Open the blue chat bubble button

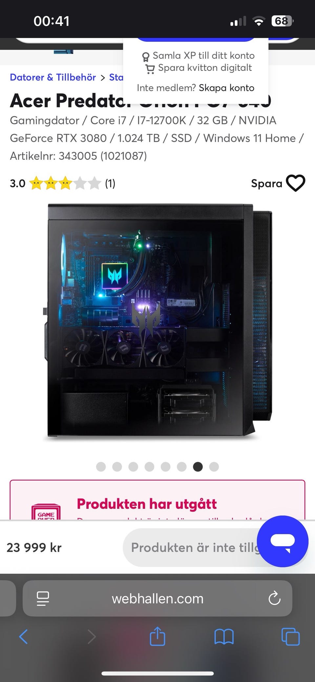283,541
